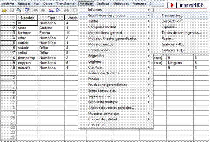
Task: Select row header number 10
Action: [8, 68]
